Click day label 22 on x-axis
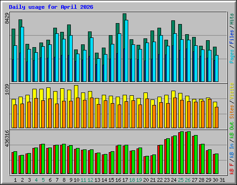The height and width of the screenshot is (185, 237). (160, 180)
